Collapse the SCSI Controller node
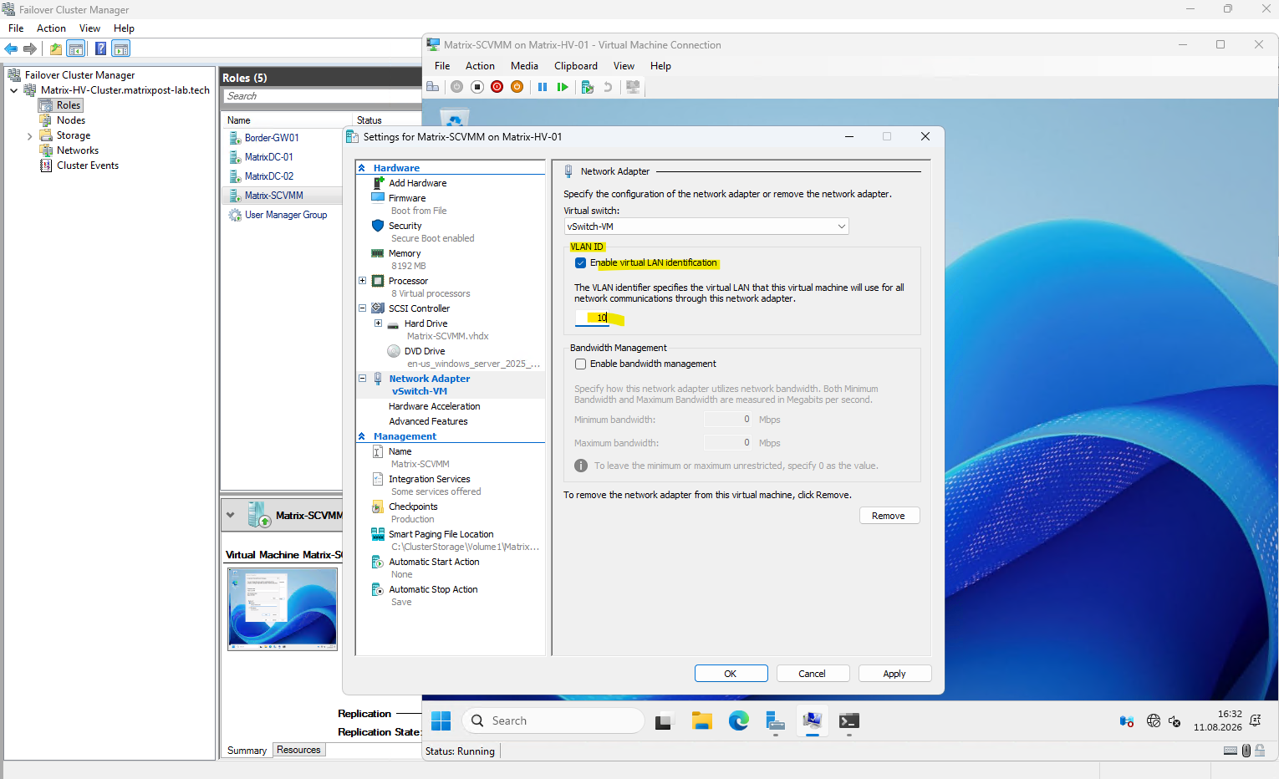The image size is (1279, 779). tap(362, 308)
